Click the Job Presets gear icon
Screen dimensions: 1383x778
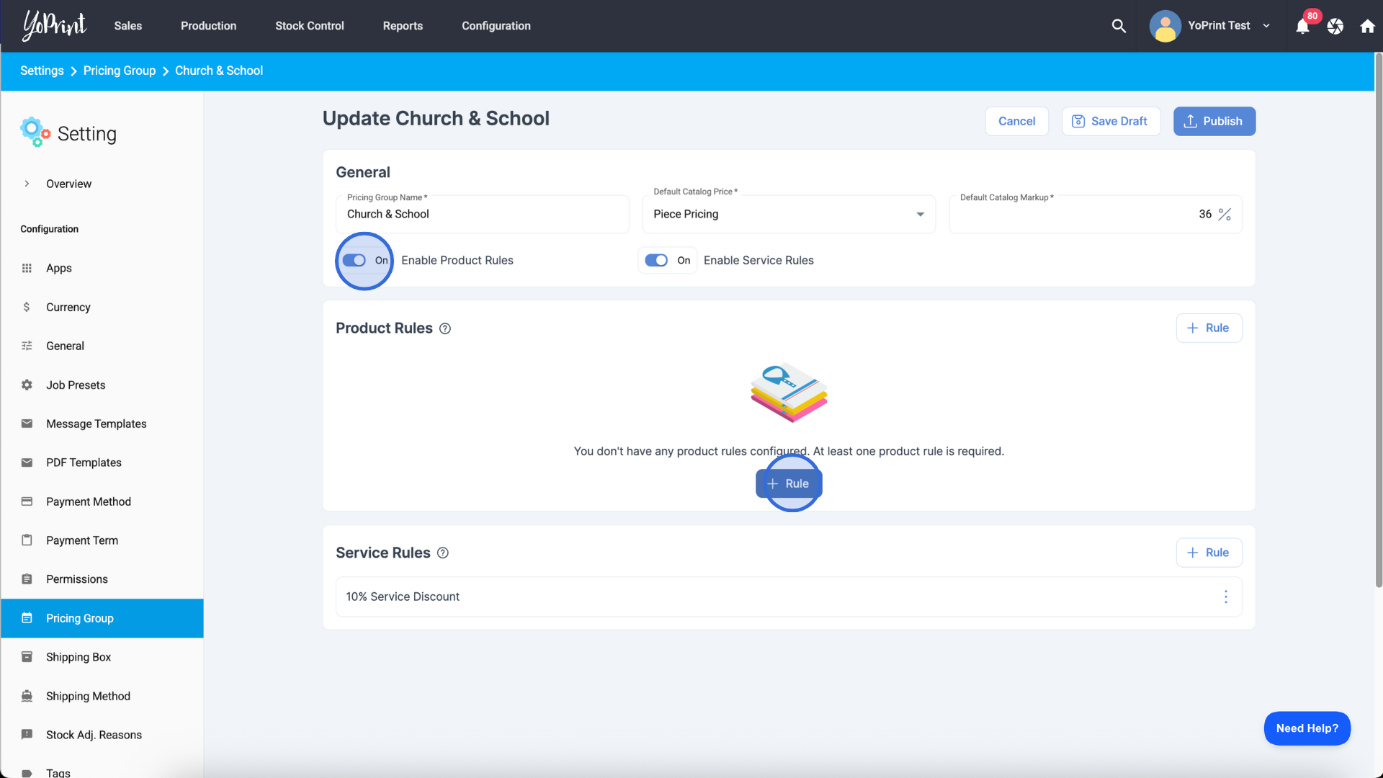pyautogui.click(x=27, y=385)
